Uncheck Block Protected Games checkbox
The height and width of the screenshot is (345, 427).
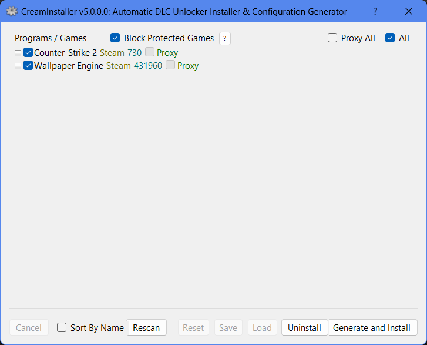click(115, 38)
